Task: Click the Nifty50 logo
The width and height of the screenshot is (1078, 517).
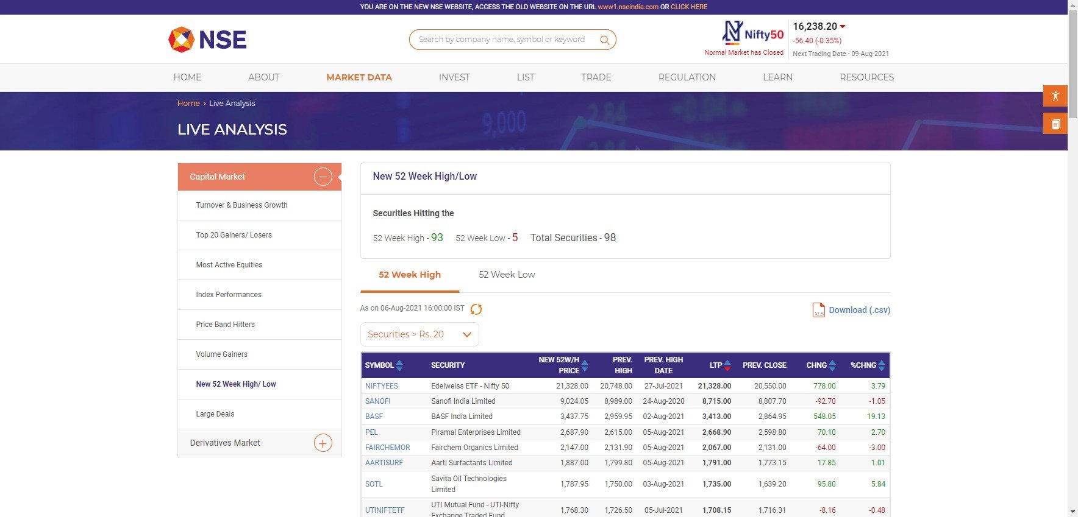Action: click(x=752, y=33)
